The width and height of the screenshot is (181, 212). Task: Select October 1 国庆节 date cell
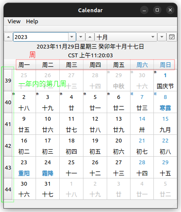(165, 81)
